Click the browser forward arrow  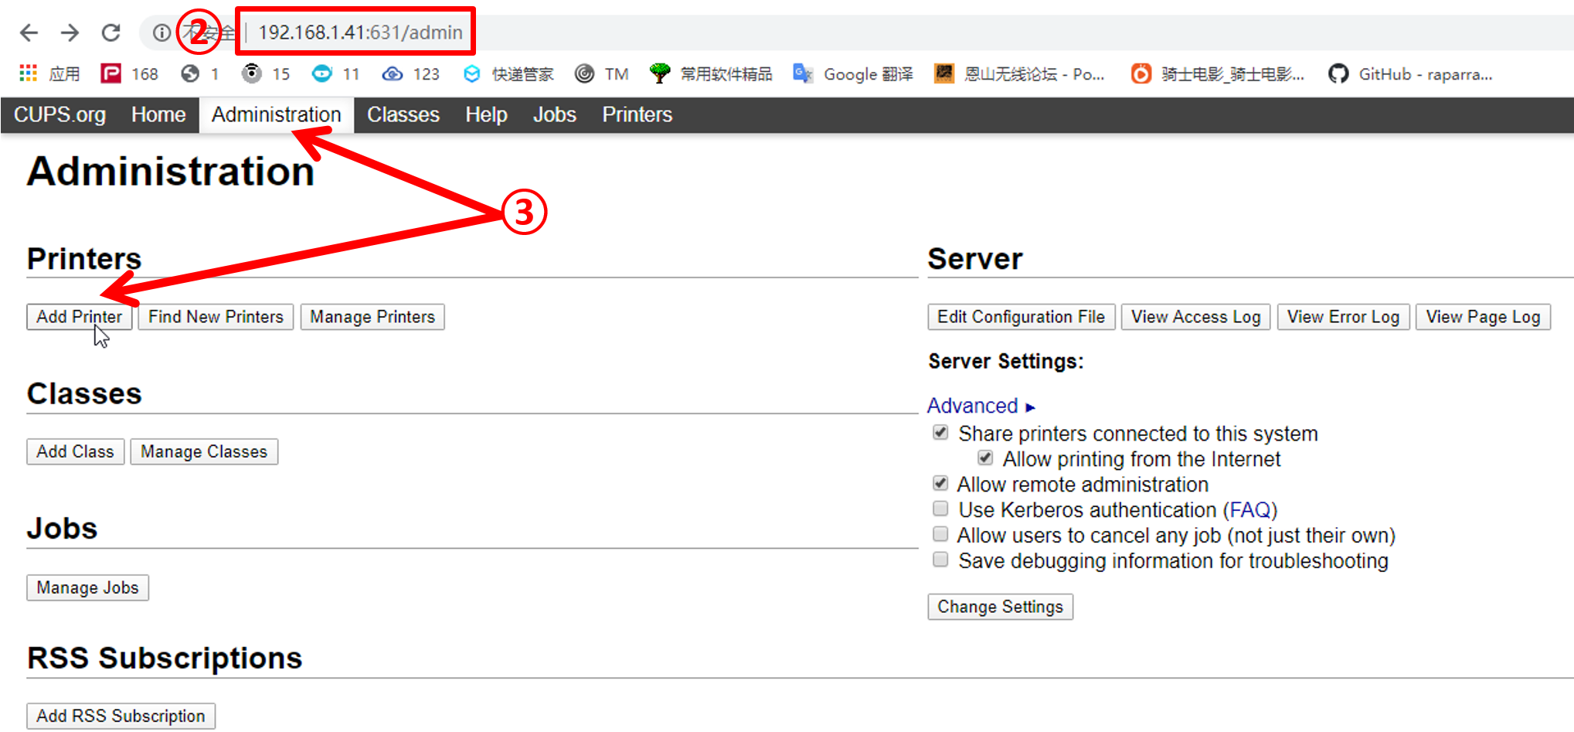[x=70, y=32]
